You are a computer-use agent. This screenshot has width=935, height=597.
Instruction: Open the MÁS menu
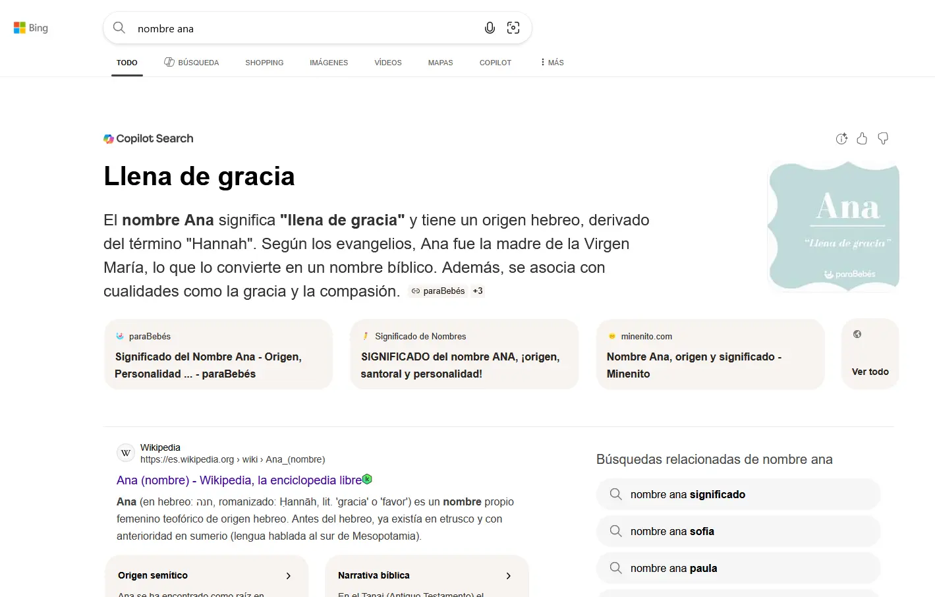[551, 62]
